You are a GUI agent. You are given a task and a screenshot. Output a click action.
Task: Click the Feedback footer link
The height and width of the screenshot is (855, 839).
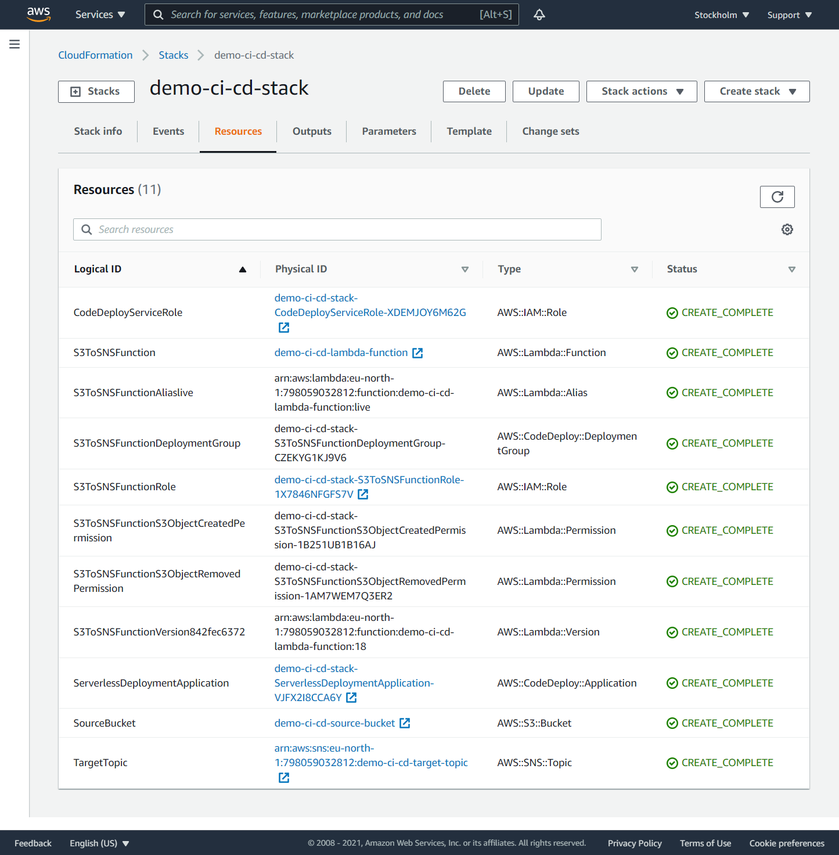click(33, 843)
